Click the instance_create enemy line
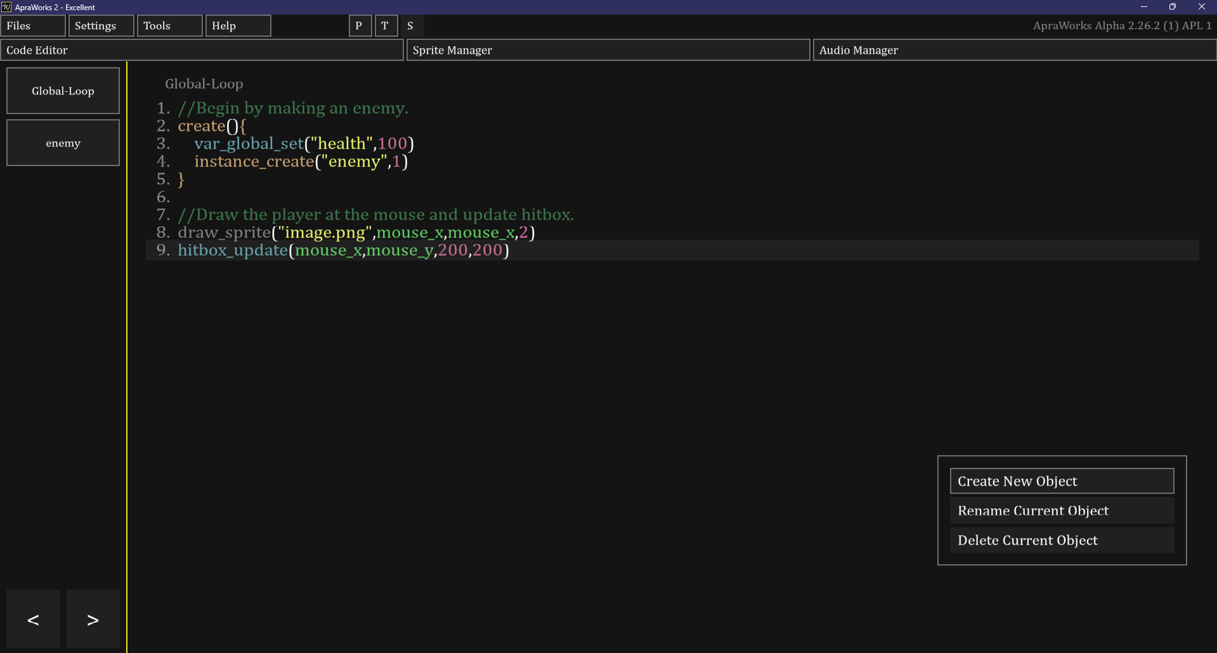Viewport: 1217px width, 653px height. pyautogui.click(x=301, y=162)
